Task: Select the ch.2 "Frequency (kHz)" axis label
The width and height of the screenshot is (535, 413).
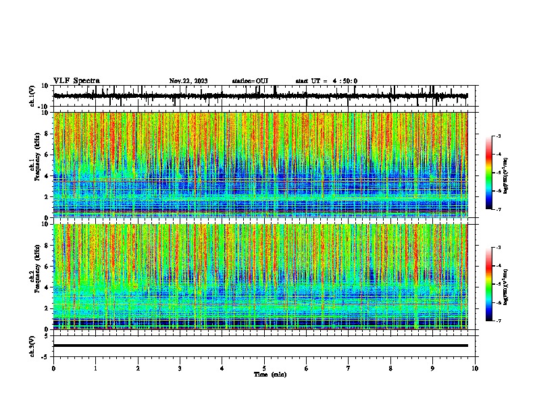Action: point(38,269)
